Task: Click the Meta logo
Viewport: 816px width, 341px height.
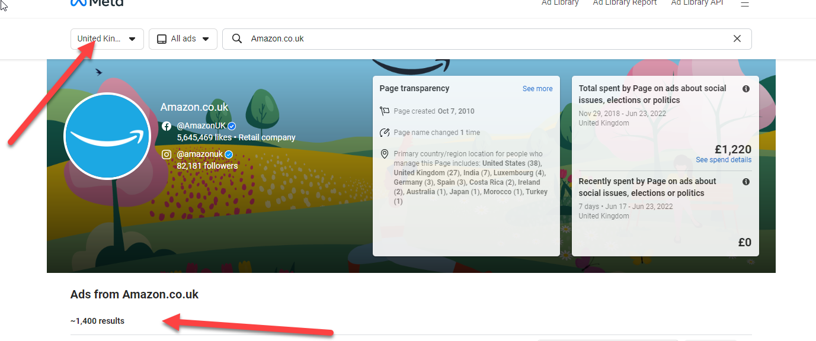Action: coord(97,3)
